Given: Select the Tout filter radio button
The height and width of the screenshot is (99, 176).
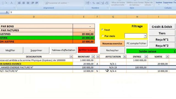Looking at the screenshot, I should point(102,30).
